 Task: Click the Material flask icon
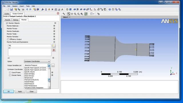pos(46,9)
